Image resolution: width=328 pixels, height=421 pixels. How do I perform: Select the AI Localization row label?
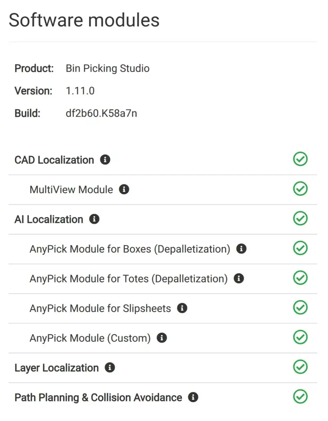click(49, 220)
